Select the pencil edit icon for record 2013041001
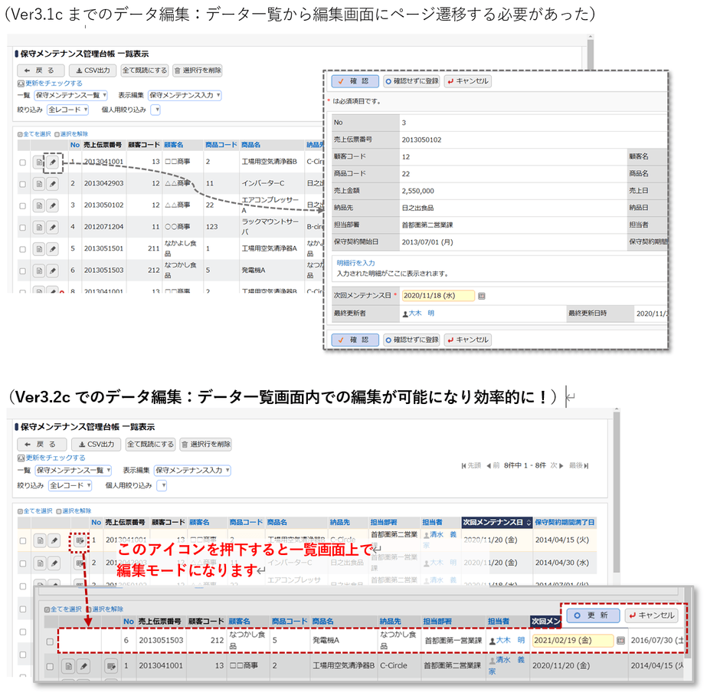This screenshot has height=696, width=720. pos(54,161)
